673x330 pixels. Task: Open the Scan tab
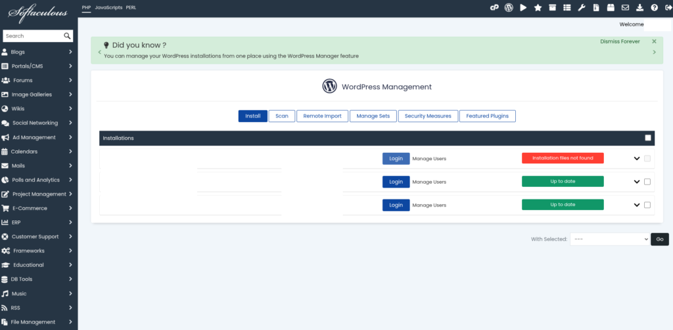pos(282,116)
